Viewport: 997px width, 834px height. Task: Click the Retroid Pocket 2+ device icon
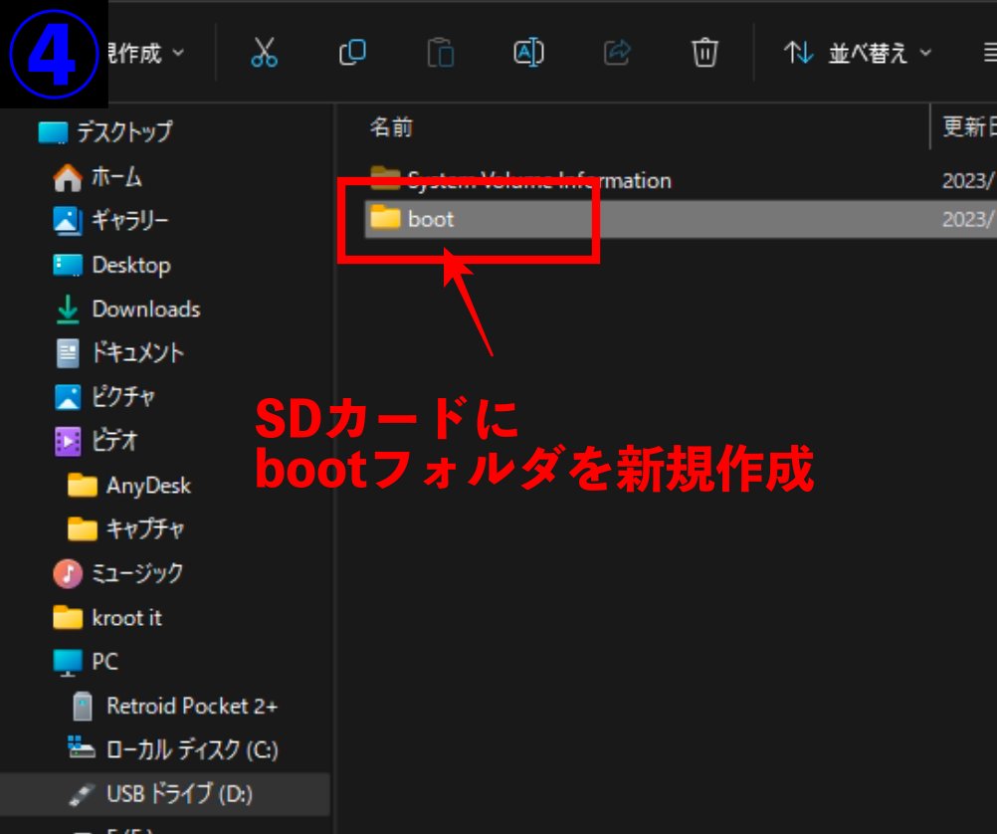click(82, 707)
